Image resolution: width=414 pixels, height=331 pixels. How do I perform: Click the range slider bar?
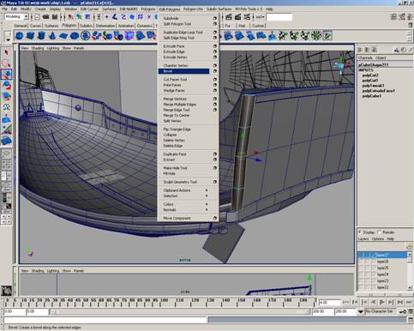point(180,311)
